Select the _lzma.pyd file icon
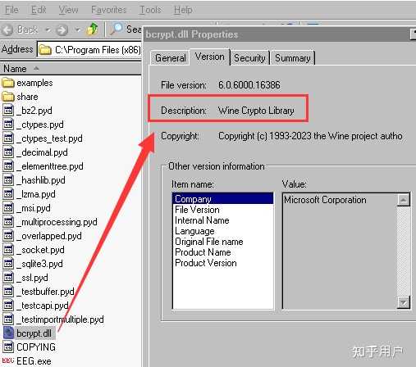 point(8,194)
